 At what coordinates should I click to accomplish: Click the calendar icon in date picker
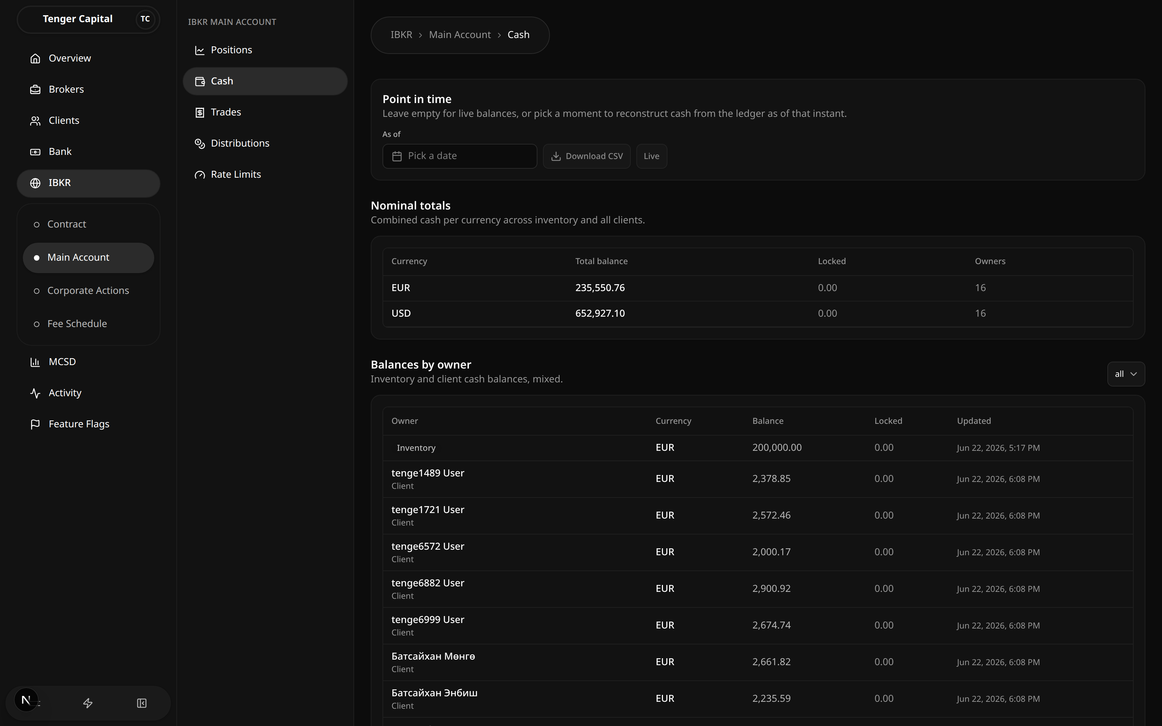pos(397,157)
